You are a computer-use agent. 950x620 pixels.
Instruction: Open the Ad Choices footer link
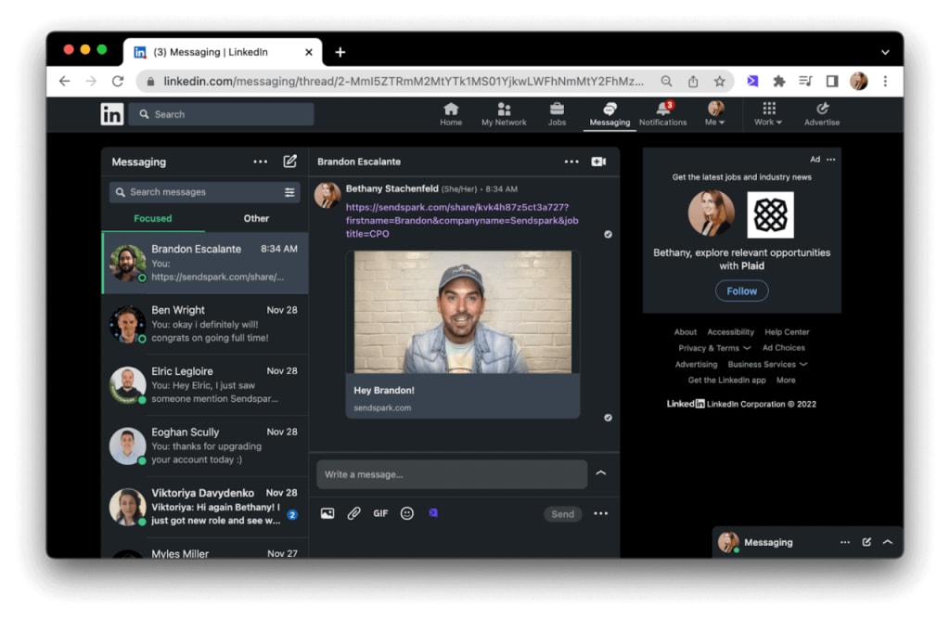pyautogui.click(x=783, y=348)
